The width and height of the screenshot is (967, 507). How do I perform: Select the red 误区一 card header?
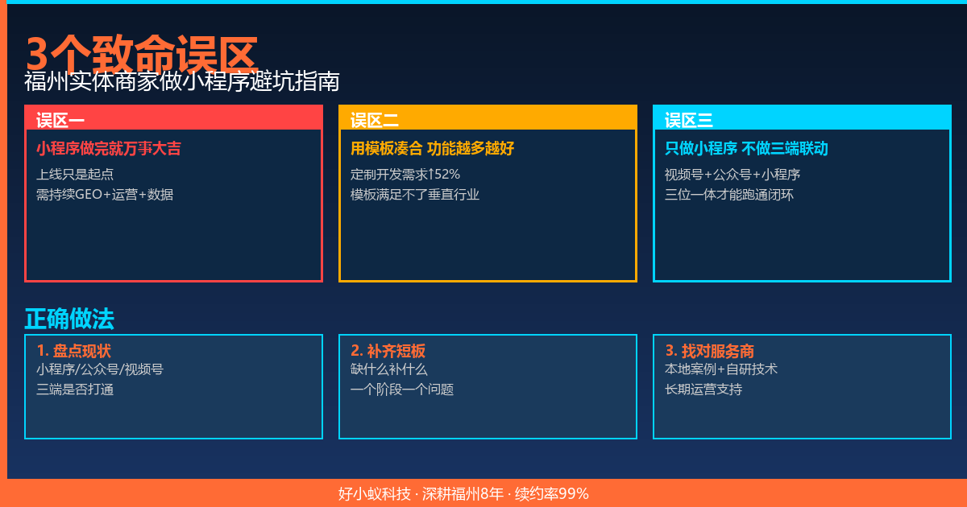tap(173, 119)
